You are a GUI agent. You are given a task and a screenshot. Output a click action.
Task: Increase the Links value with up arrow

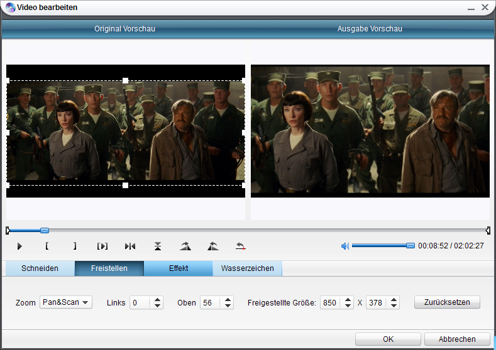pyautogui.click(x=158, y=299)
